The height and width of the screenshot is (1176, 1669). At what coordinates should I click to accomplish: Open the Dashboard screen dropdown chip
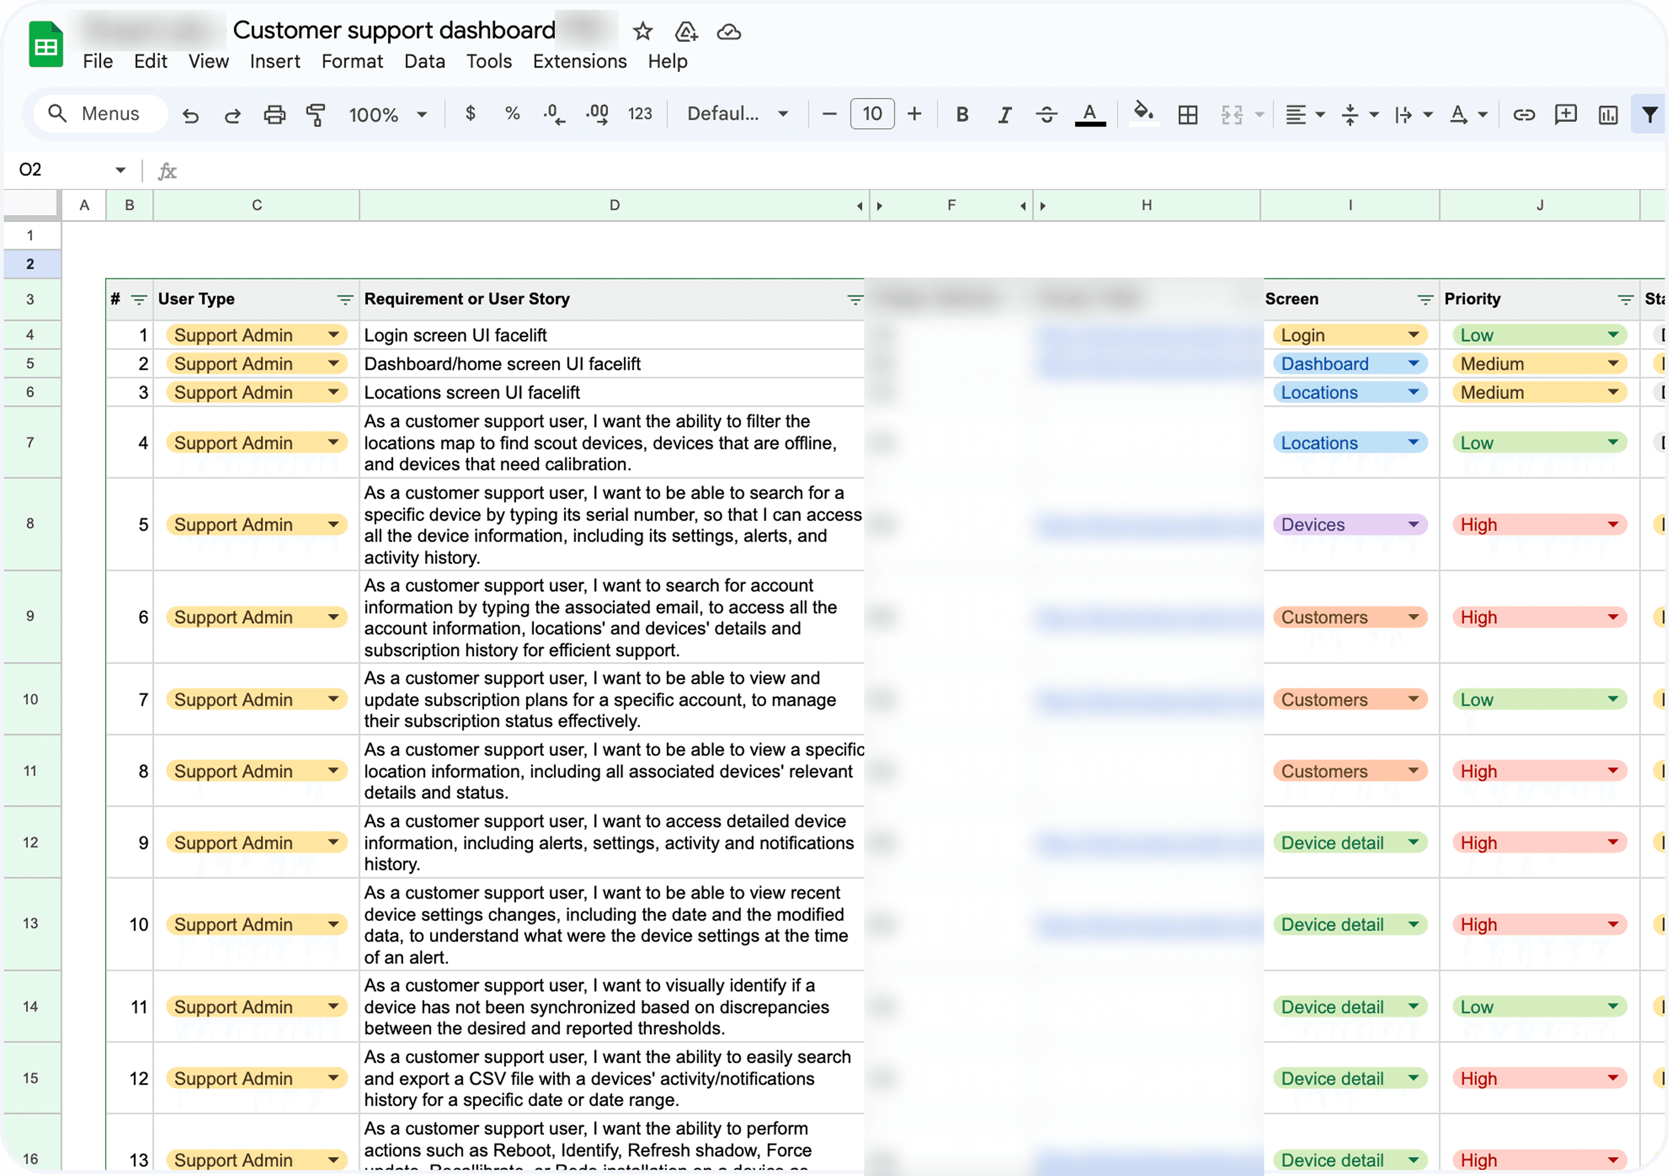1350,363
